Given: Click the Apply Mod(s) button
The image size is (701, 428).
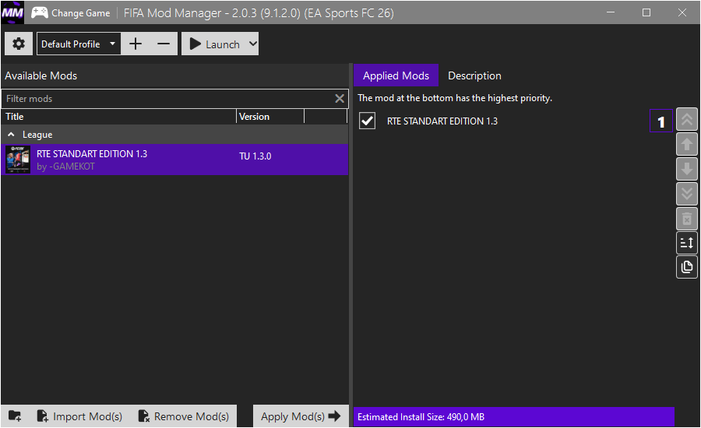Looking at the screenshot, I should (x=300, y=416).
